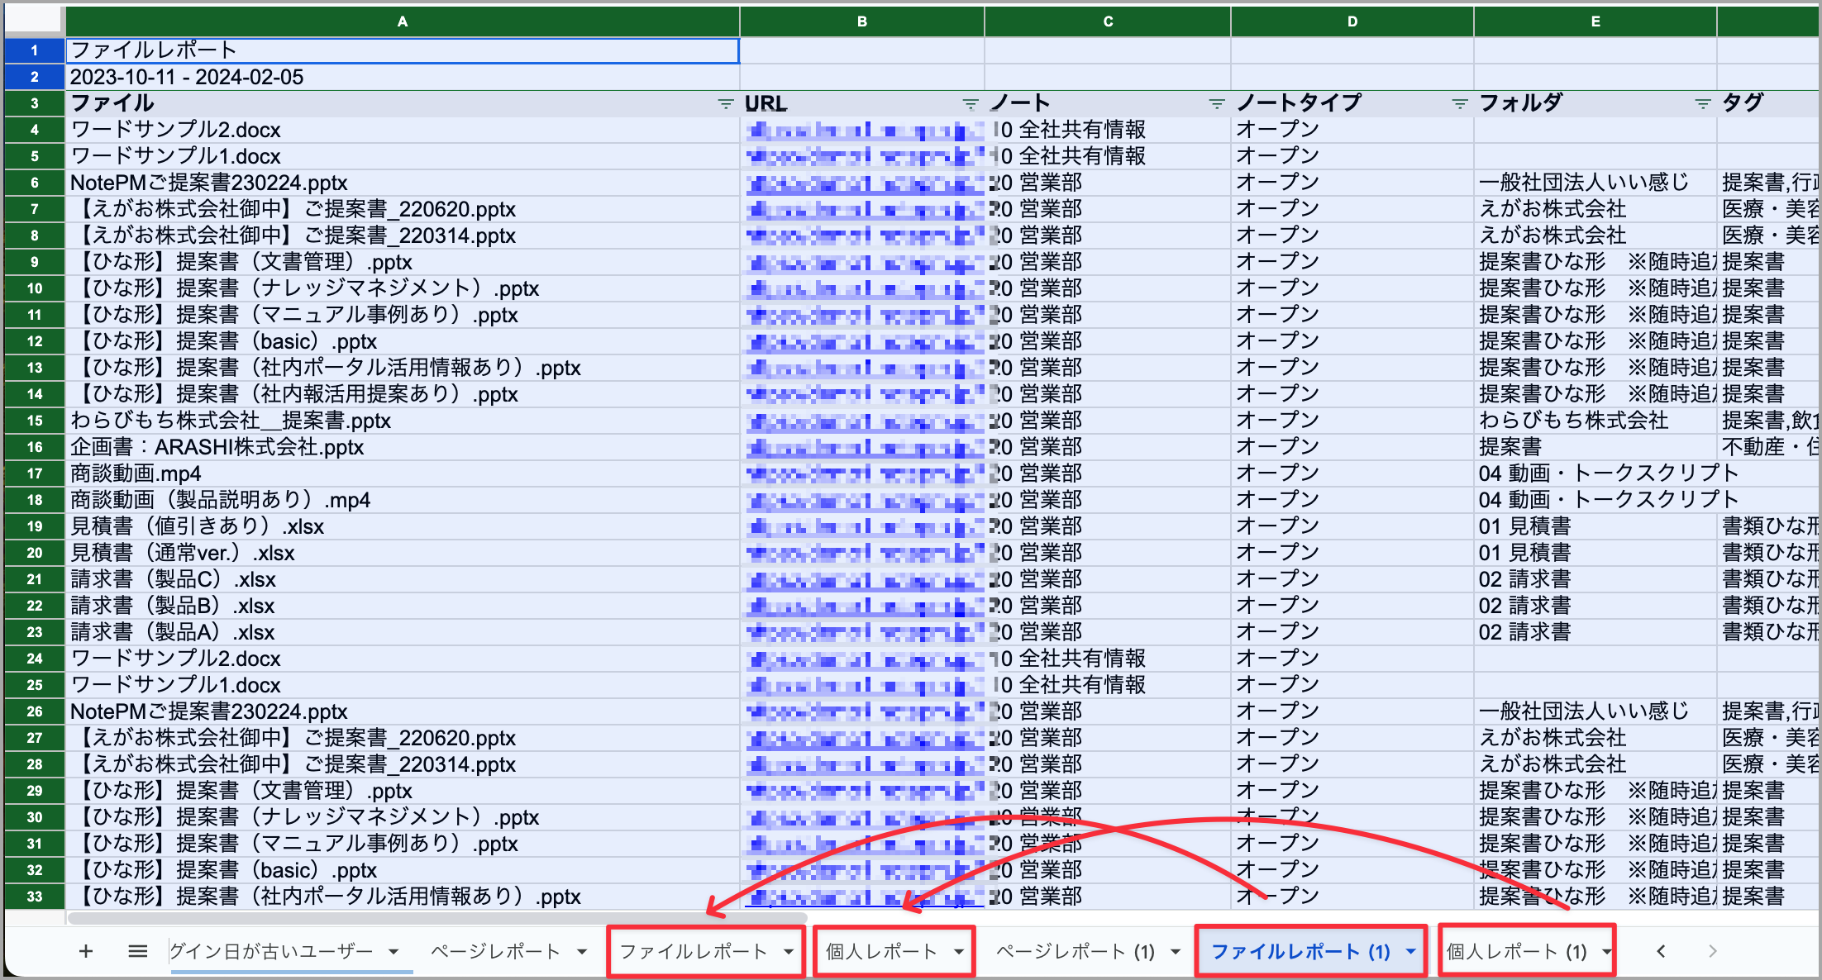This screenshot has width=1822, height=980.
Task: Click 全社共有情報 note cell in row 4
Action: (x=1108, y=130)
